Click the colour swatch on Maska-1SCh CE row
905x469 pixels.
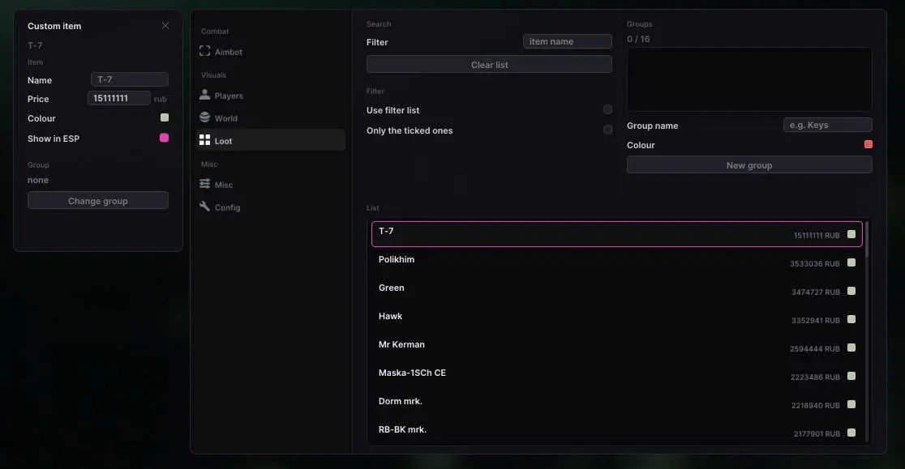851,376
